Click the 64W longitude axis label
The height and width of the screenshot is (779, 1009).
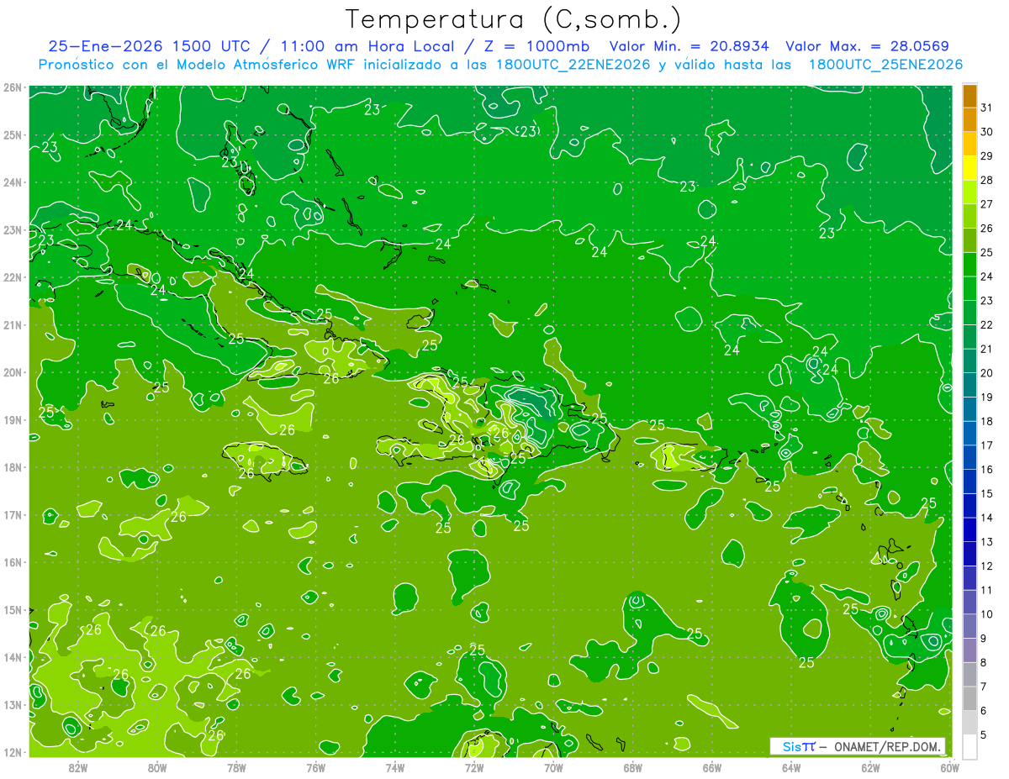click(x=791, y=767)
